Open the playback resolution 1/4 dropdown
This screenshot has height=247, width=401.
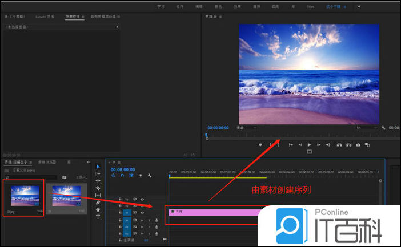pos(366,128)
